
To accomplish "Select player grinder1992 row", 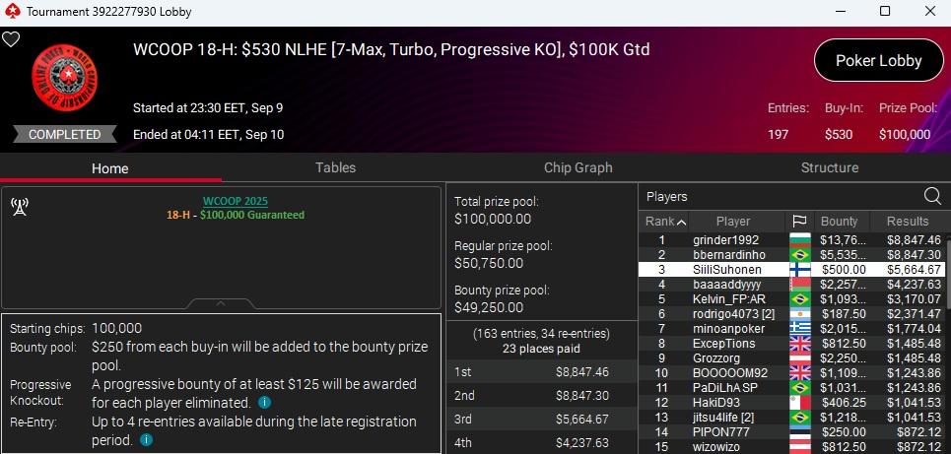I will [x=727, y=239].
